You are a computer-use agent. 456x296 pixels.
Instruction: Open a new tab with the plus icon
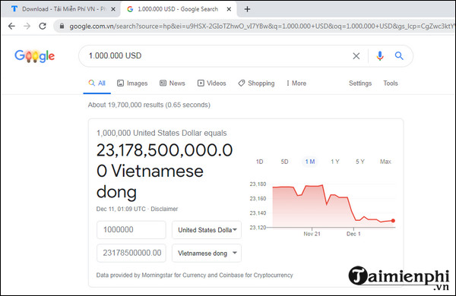pos(247,9)
